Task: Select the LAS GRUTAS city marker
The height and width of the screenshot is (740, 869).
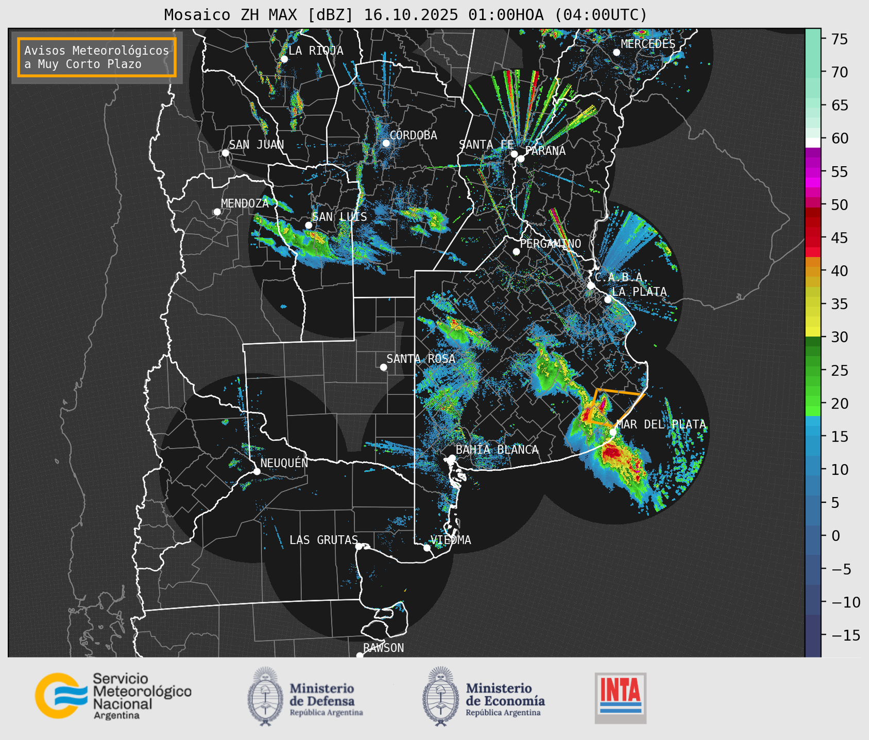Action: click(x=359, y=546)
